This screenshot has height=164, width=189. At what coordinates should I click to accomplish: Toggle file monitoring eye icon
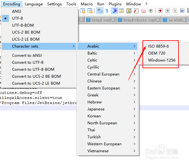tap(151, 11)
